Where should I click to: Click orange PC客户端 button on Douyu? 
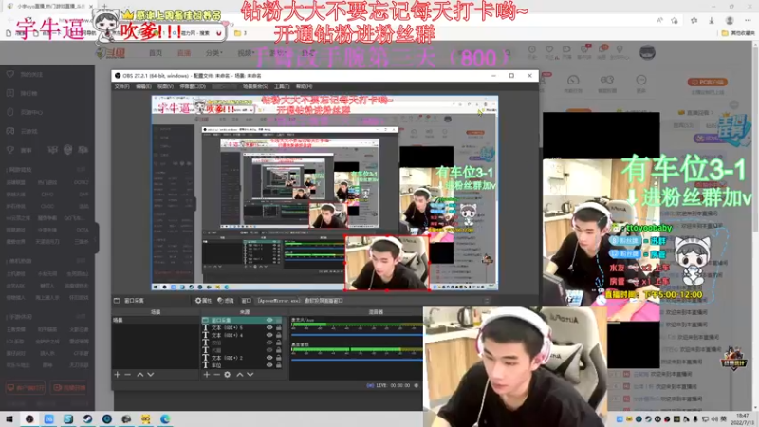pyautogui.click(x=707, y=83)
